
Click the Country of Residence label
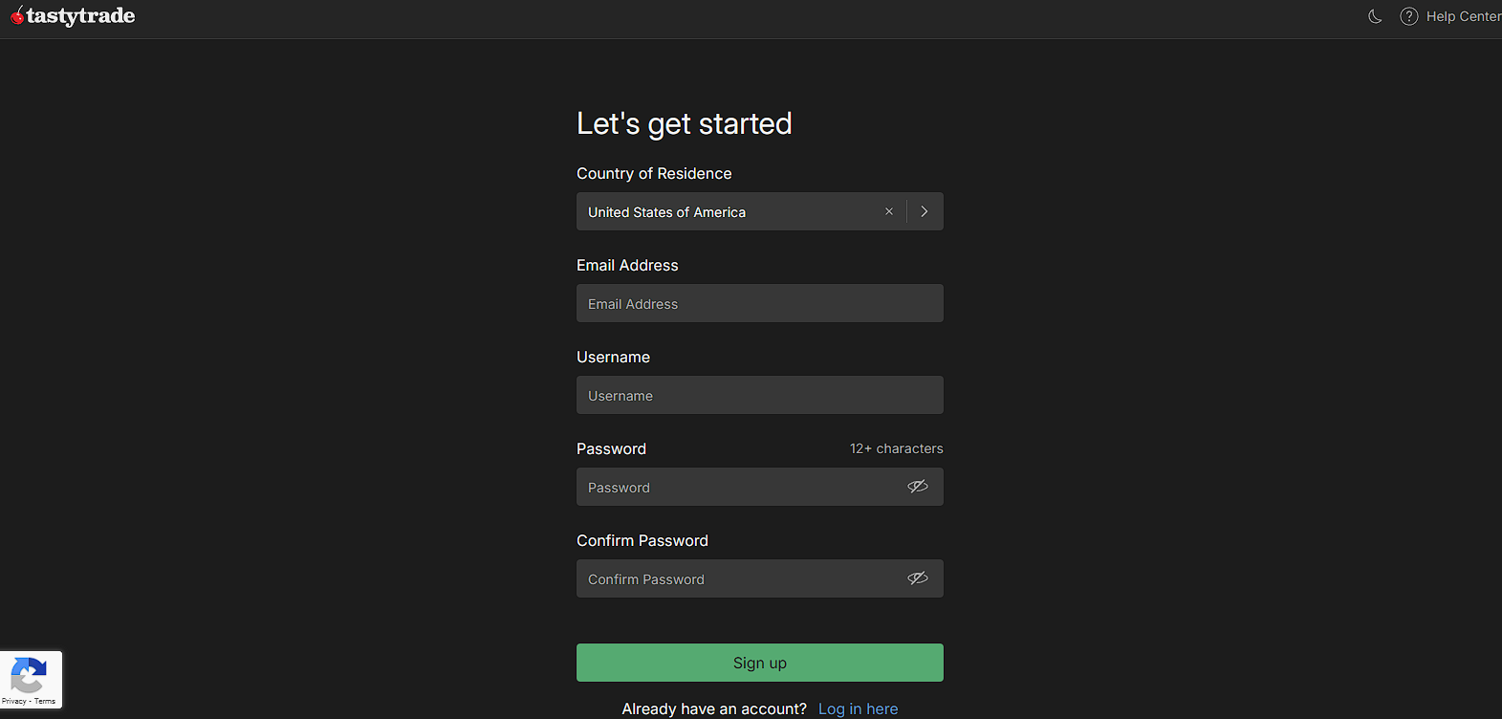(654, 173)
